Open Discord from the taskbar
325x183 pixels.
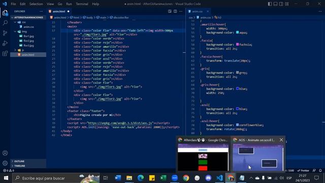coord(208,178)
